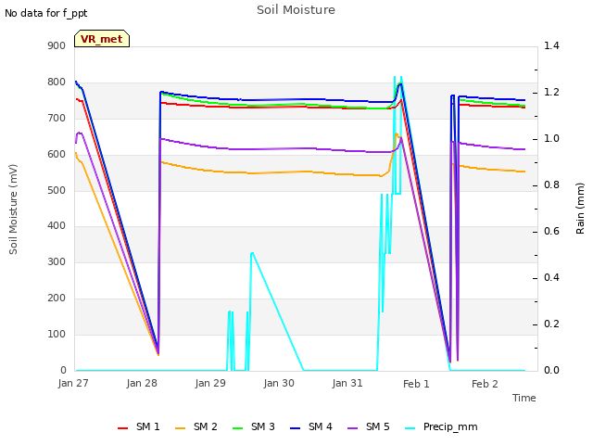Toggle the SM 5 legend entry
The width and height of the screenshot is (593, 445).
pyautogui.click(x=369, y=426)
